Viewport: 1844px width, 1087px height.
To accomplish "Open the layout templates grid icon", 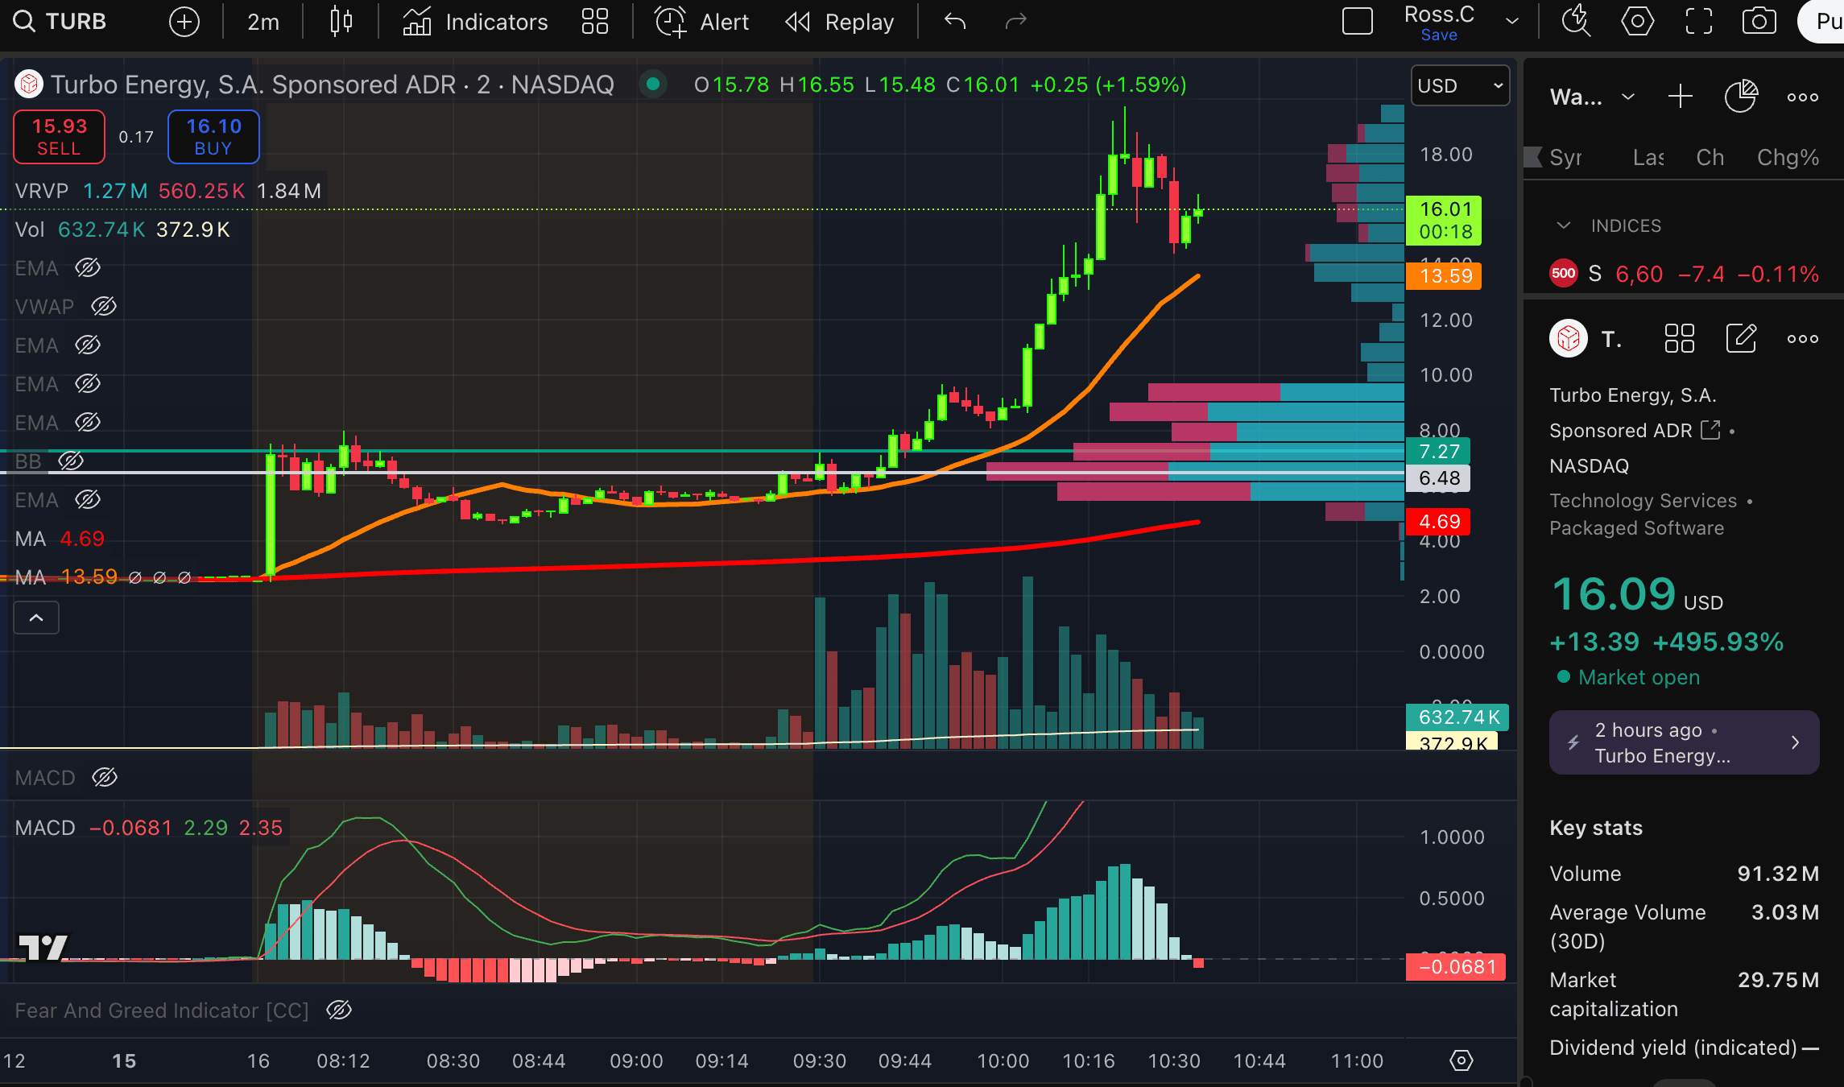I will pos(595,22).
